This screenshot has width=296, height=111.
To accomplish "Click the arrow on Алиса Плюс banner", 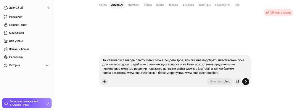I will point(48,103).
